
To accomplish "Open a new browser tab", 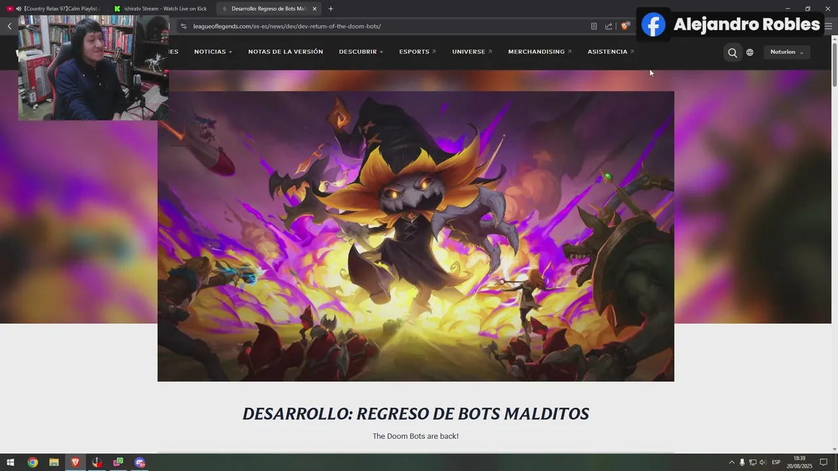I will [331, 9].
